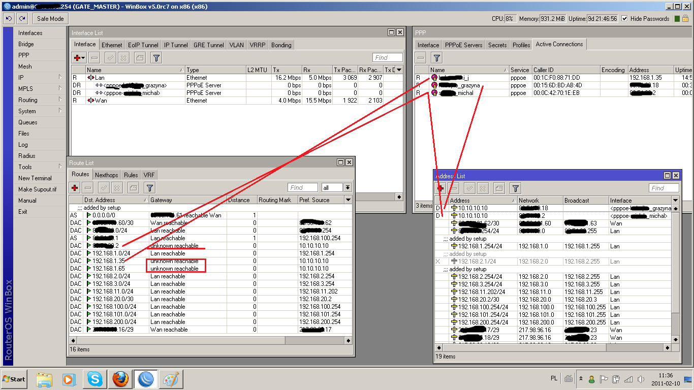Switch to the Ethernet tab in Interface List
Image resolution: width=694 pixels, height=390 pixels.
[112, 45]
